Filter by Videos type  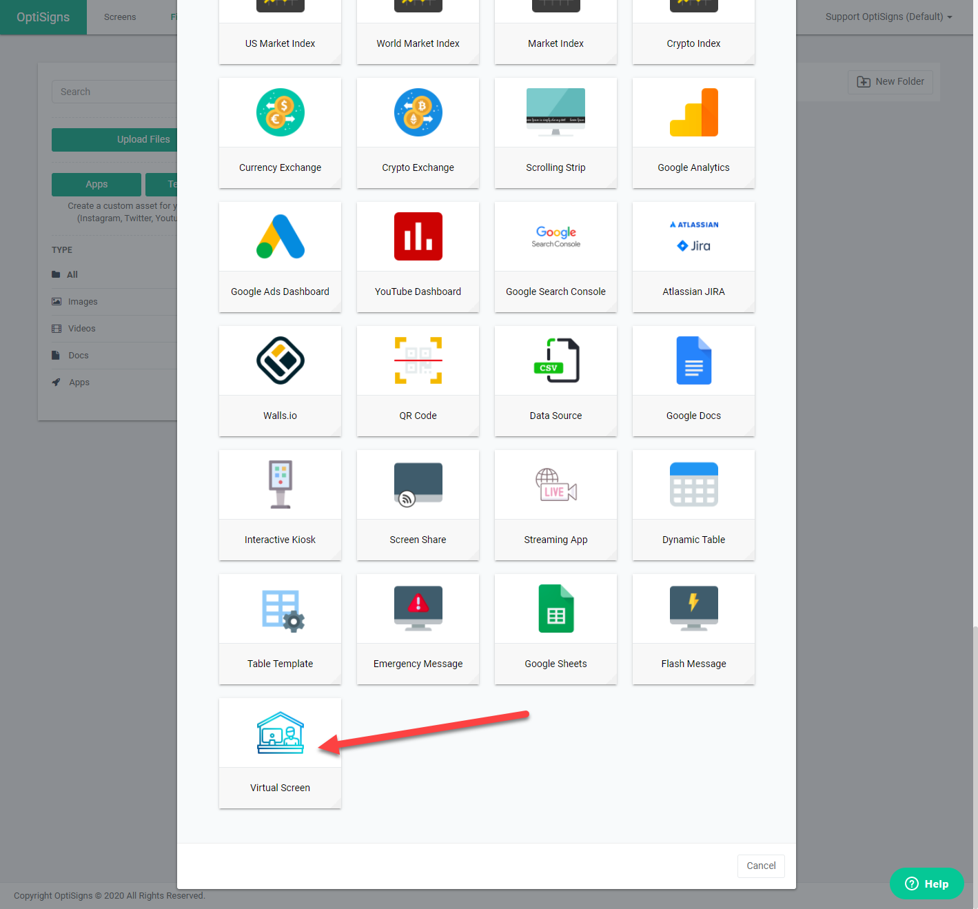pos(81,329)
